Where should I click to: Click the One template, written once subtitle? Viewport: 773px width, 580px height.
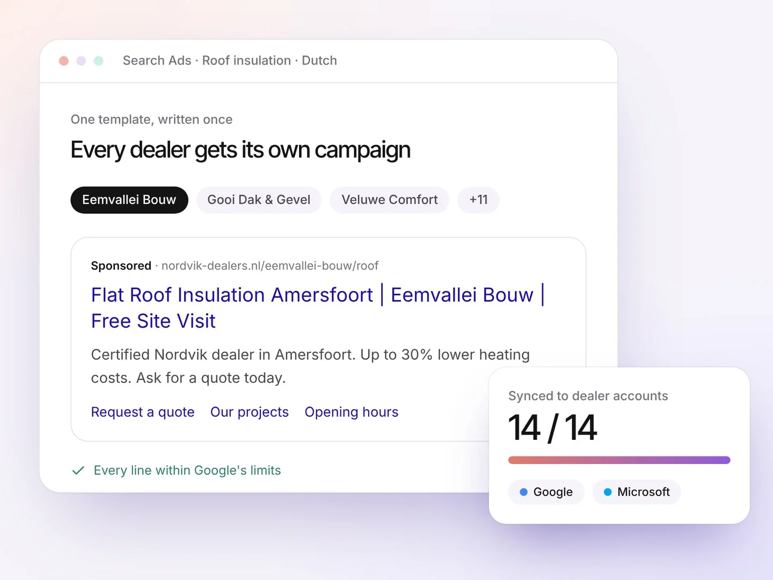tap(151, 119)
